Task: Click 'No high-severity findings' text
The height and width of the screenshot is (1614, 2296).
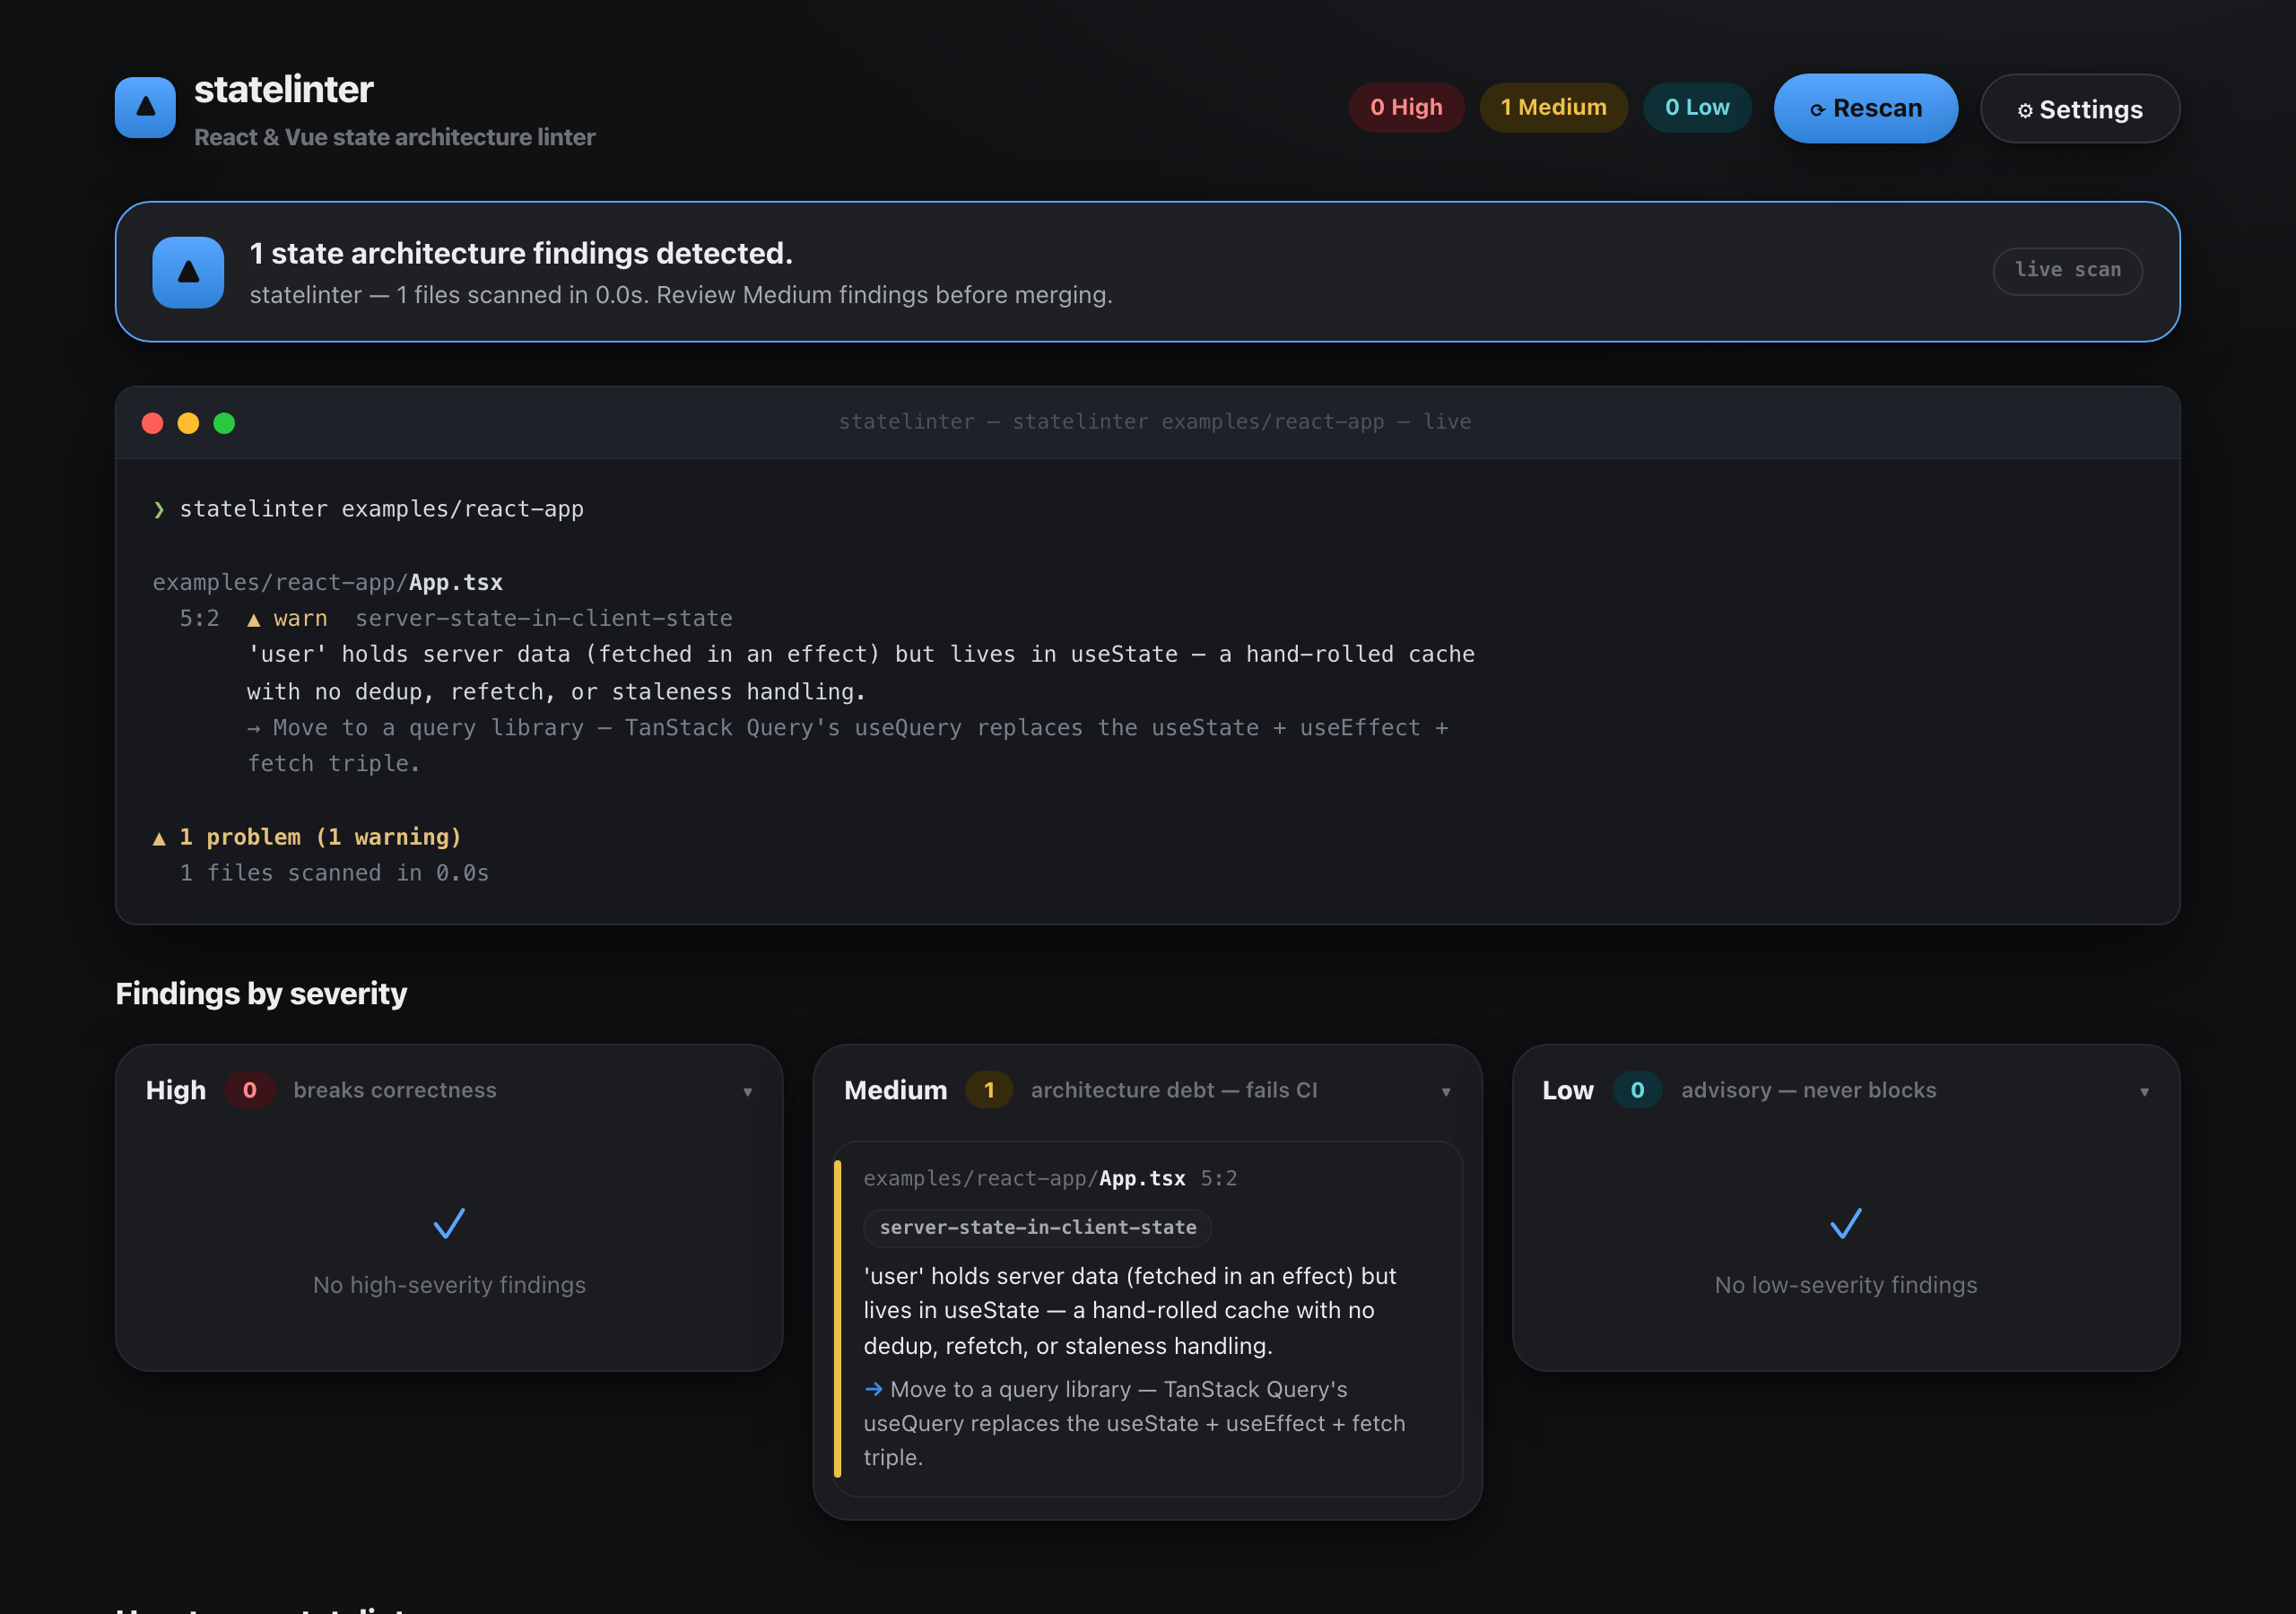Action: pyautogui.click(x=449, y=1285)
